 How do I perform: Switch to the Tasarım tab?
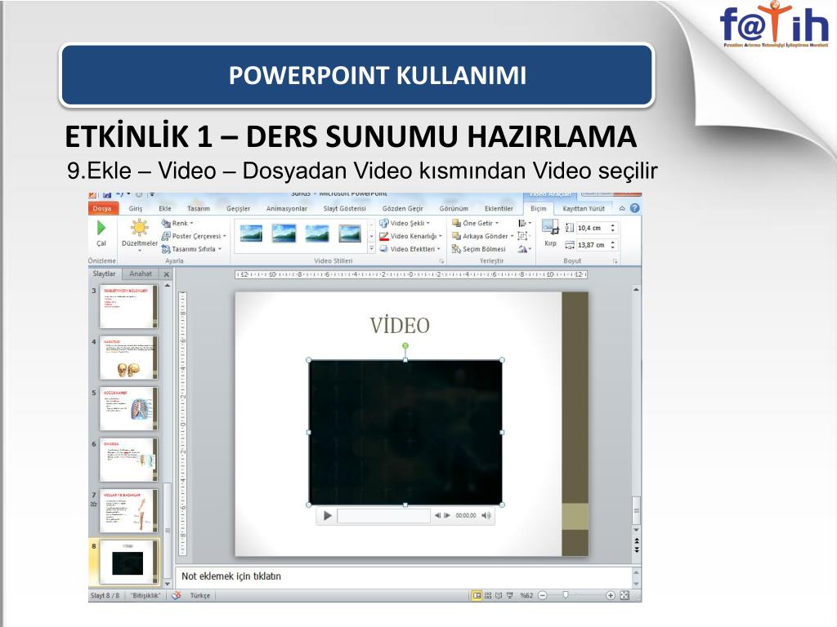point(199,208)
